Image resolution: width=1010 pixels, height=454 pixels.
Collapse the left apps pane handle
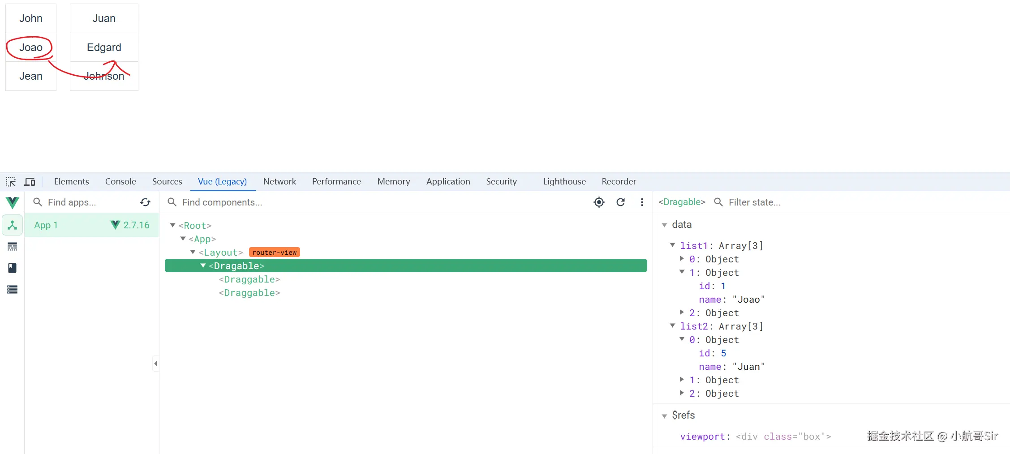(155, 364)
